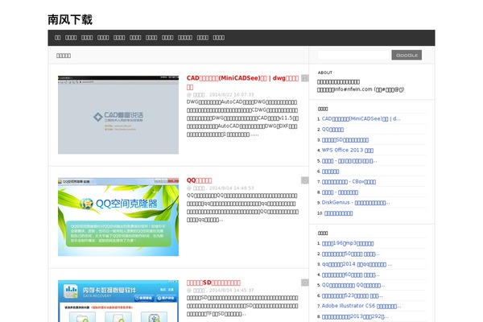Open the QQ空间克隆器 post thumbnail
The height and width of the screenshot is (322, 483).
pyautogui.click(x=118, y=217)
